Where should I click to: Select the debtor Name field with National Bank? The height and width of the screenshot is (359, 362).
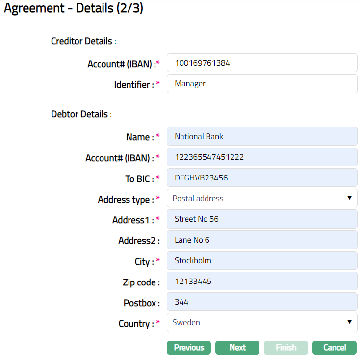(262, 137)
